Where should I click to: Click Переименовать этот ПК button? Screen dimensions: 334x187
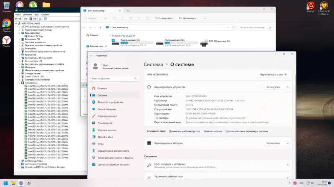pyautogui.click(x=273, y=74)
